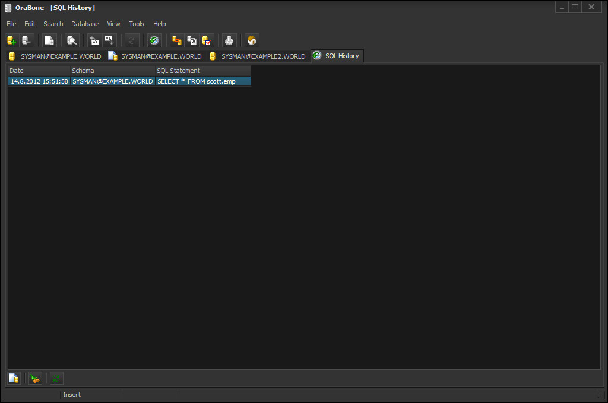Viewport: 608px width, 403px height.
Task: Click the SELECT * FROM scott.emp statement cell
Action: [x=203, y=81]
